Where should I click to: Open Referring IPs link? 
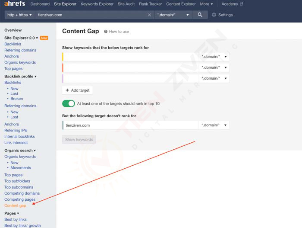click(x=16, y=130)
